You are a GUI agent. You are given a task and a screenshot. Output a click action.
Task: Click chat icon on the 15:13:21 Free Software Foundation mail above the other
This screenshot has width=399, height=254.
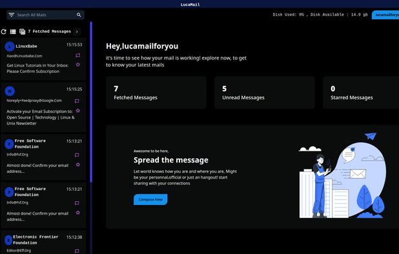coord(77,155)
